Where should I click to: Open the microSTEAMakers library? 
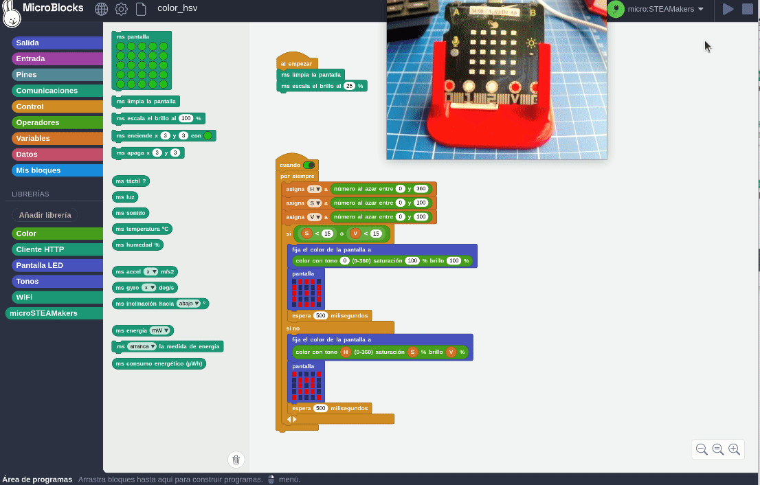54,313
